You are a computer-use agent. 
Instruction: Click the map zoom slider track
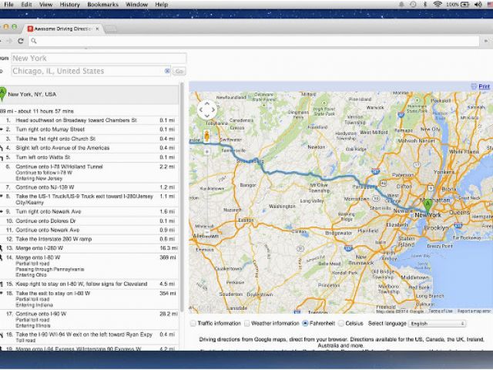(x=207, y=192)
